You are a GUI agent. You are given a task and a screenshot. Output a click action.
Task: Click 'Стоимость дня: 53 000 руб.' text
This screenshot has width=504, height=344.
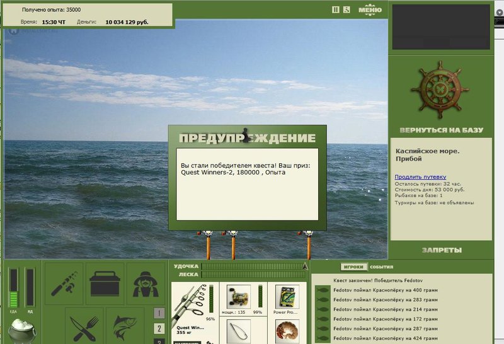coord(430,190)
